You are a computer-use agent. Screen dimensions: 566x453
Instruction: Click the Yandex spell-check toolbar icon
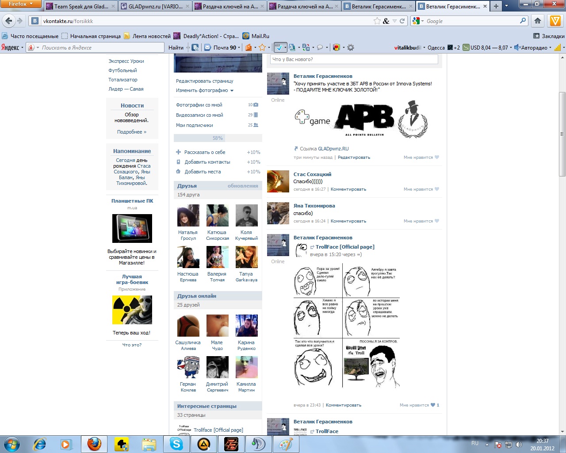pyautogui.click(x=278, y=47)
